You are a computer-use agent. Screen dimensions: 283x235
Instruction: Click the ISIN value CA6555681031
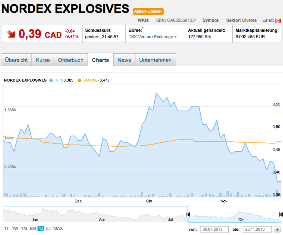click(x=182, y=20)
